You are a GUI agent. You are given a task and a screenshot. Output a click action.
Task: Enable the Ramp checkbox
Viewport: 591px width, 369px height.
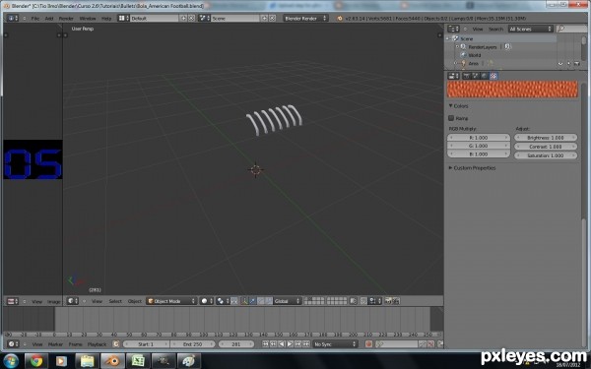[x=451, y=118]
